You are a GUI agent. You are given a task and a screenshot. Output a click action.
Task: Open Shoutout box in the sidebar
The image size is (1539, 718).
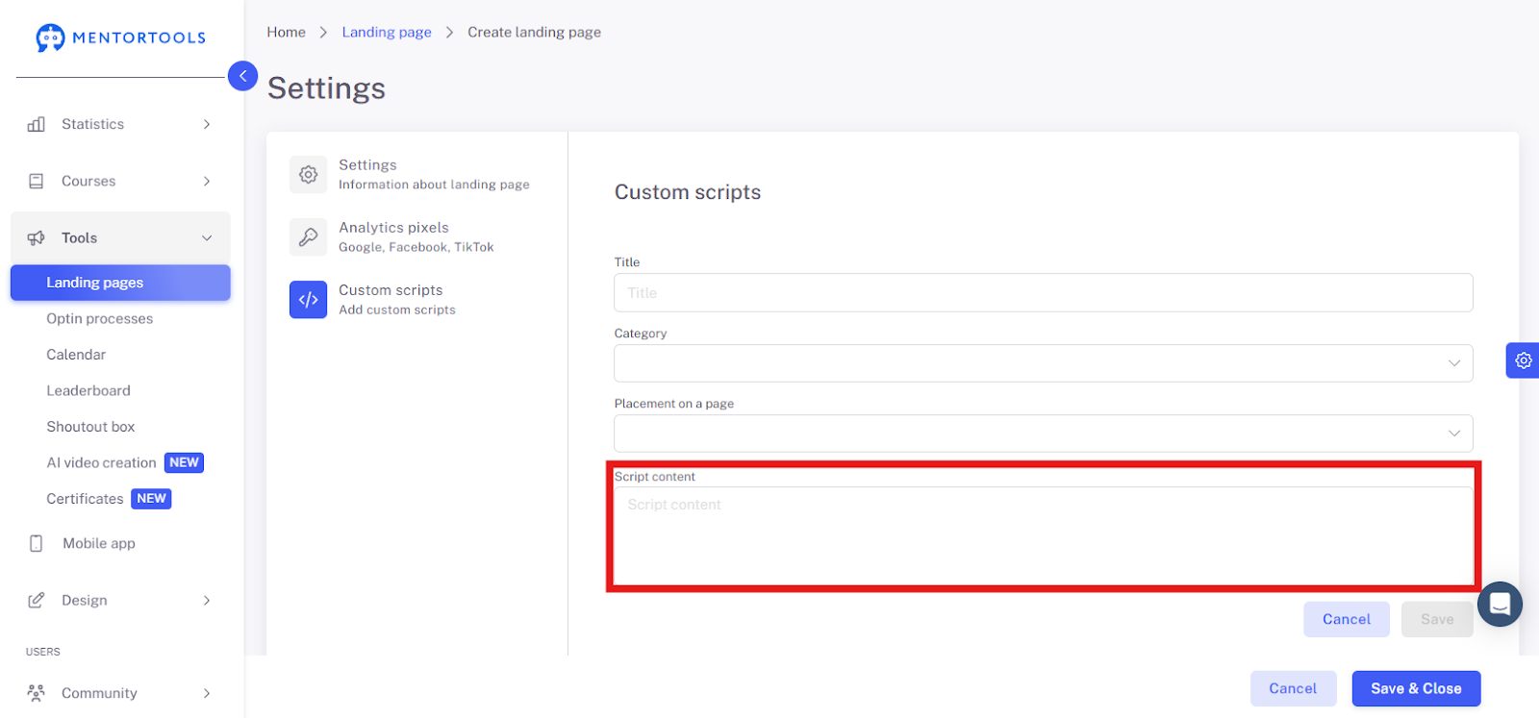90,427
